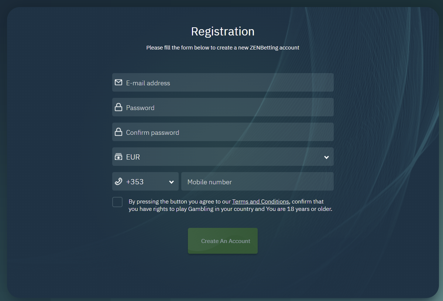Click the chevron arrow next to +353

(x=171, y=182)
